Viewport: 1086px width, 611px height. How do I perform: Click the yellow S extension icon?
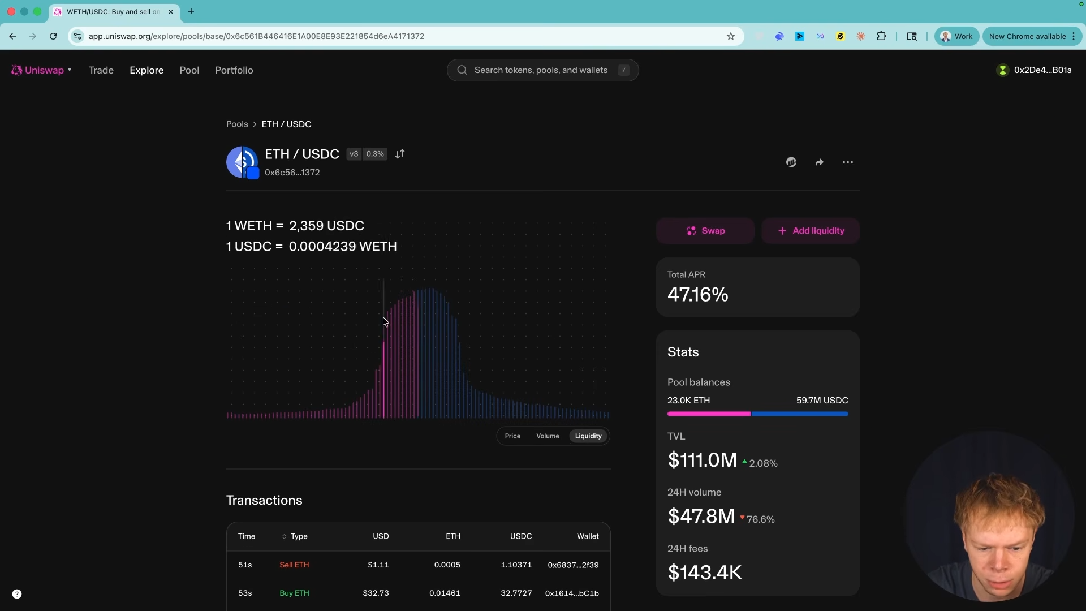coord(841,36)
